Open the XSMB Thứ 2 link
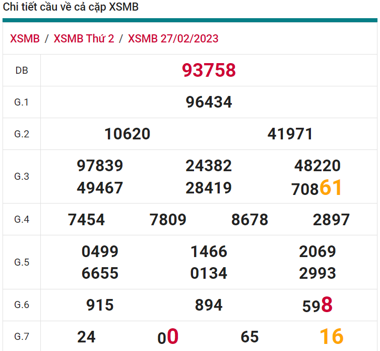The image size is (380, 351). [84, 39]
